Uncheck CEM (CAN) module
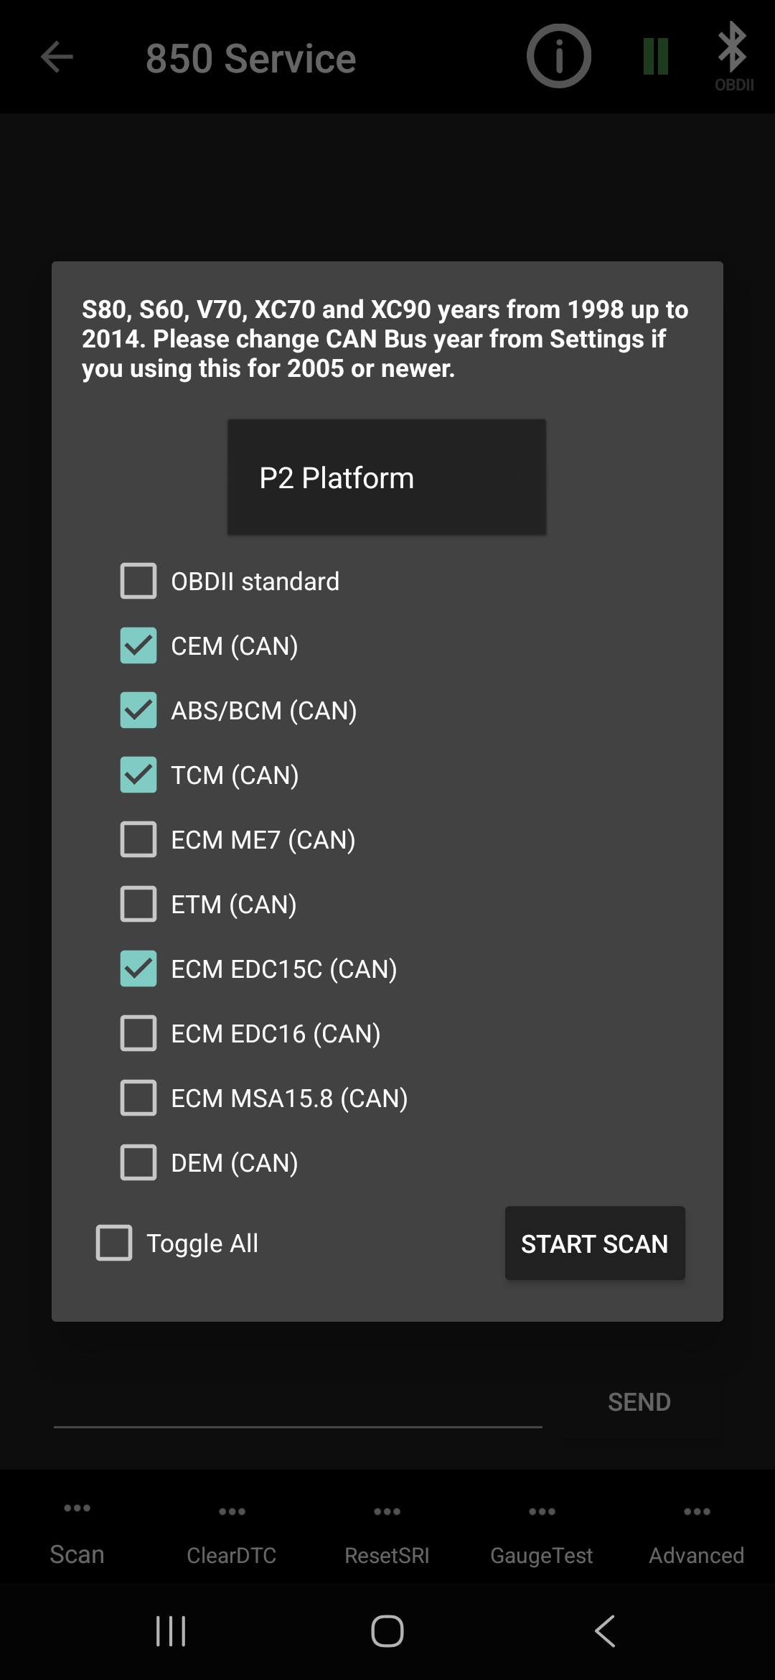This screenshot has width=775, height=1680. click(x=138, y=645)
